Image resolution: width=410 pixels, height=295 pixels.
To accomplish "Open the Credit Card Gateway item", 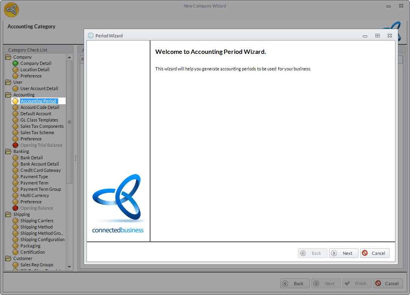I will [x=40, y=170].
